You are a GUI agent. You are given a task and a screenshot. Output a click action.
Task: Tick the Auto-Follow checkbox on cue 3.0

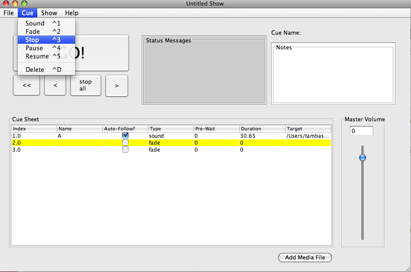(125, 149)
